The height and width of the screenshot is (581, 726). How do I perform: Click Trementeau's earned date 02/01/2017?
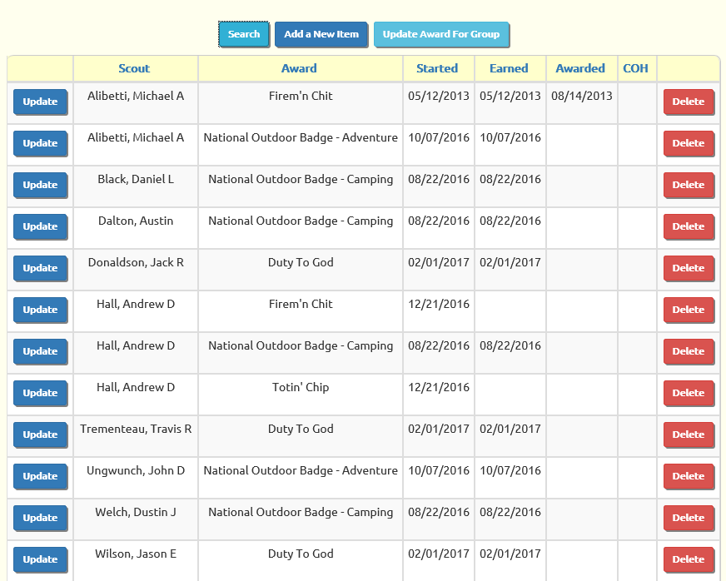[x=510, y=430]
